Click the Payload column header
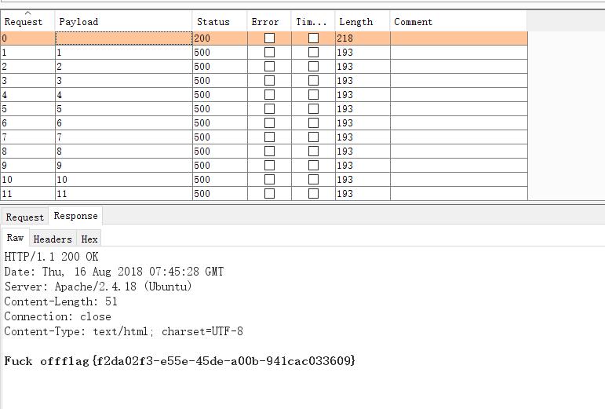Viewport: 605px width, 409px height. tap(78, 22)
